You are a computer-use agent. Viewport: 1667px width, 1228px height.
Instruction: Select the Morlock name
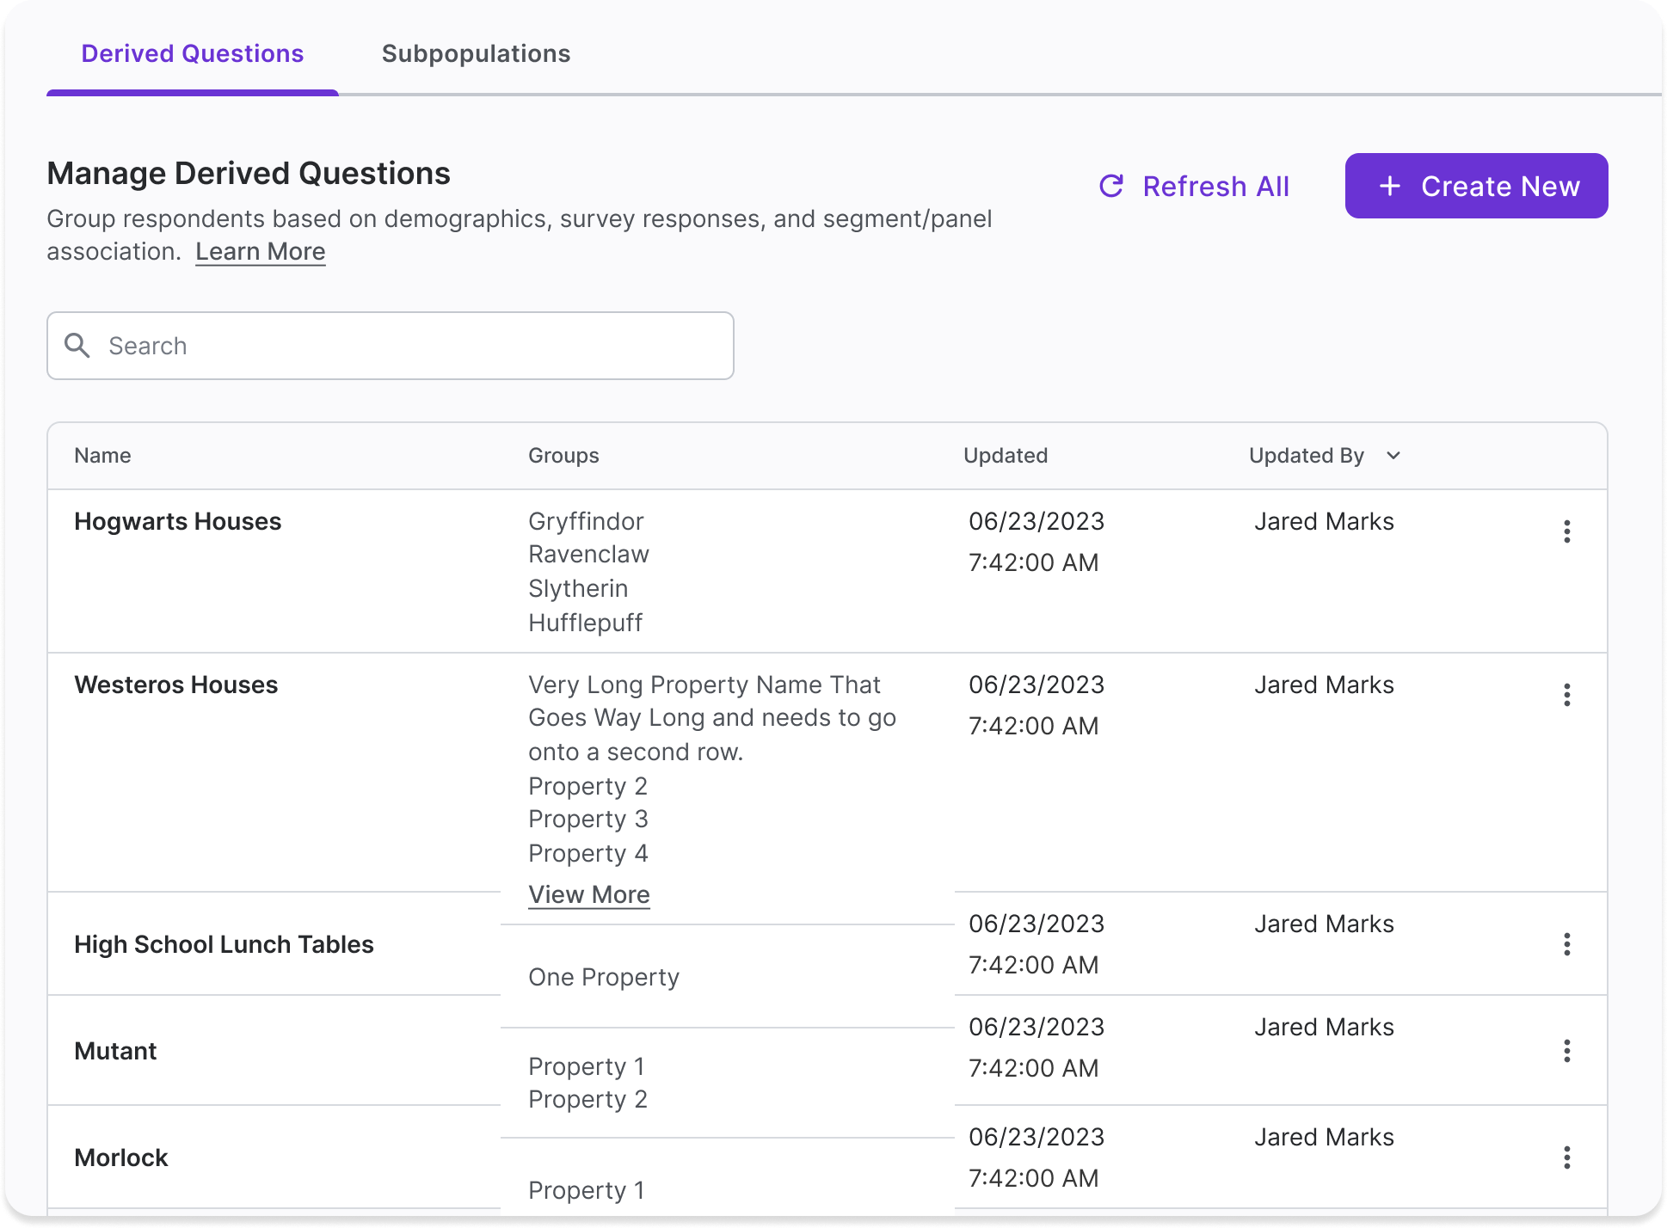pyautogui.click(x=121, y=1157)
